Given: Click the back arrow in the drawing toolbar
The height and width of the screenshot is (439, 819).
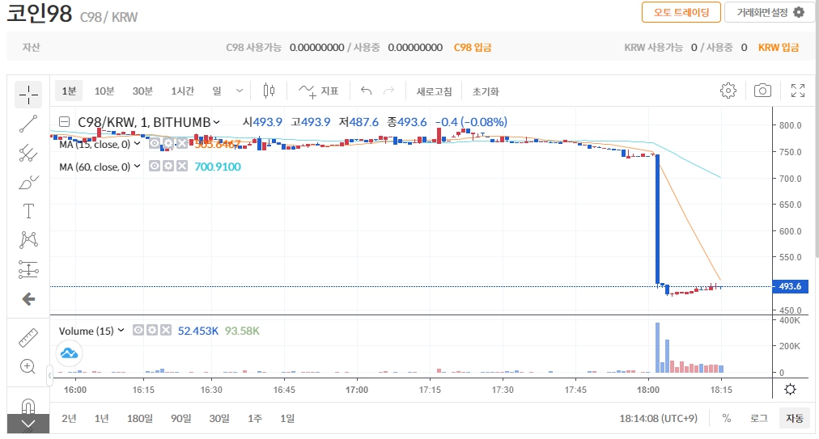Looking at the screenshot, I should tap(28, 298).
